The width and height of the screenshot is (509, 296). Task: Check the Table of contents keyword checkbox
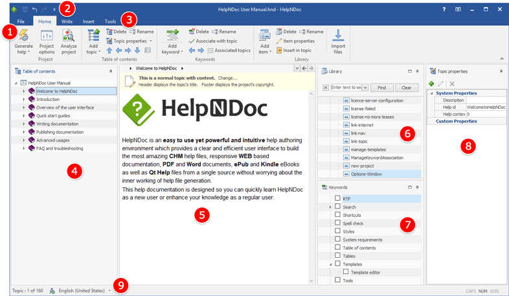tap(337, 247)
